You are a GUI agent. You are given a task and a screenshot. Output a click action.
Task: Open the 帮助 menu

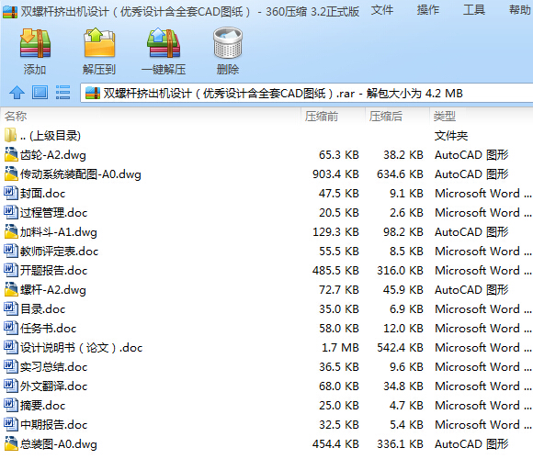(520, 10)
